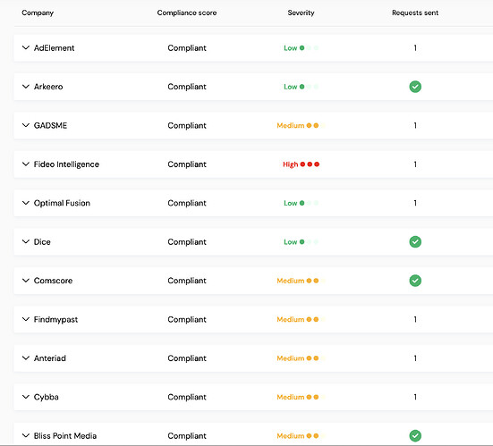Image resolution: width=493 pixels, height=446 pixels.
Task: Click the Low severity label for Arkeero
Action: click(290, 87)
